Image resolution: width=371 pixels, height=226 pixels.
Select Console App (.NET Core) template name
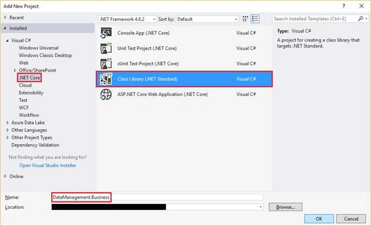tap(143, 33)
